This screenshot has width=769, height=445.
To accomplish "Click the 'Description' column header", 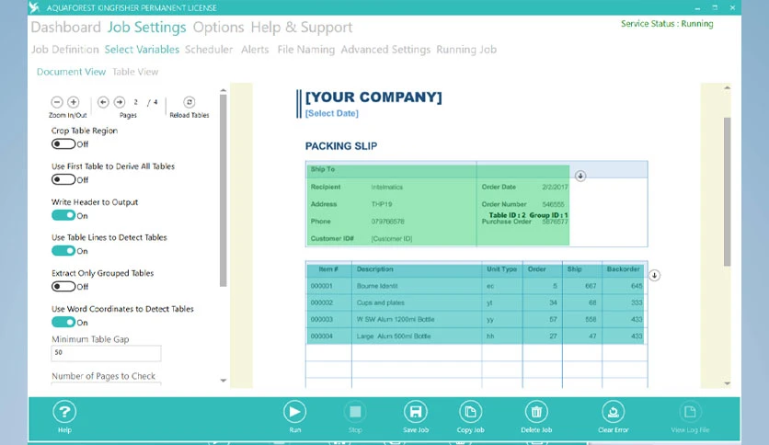I will 375,269.
